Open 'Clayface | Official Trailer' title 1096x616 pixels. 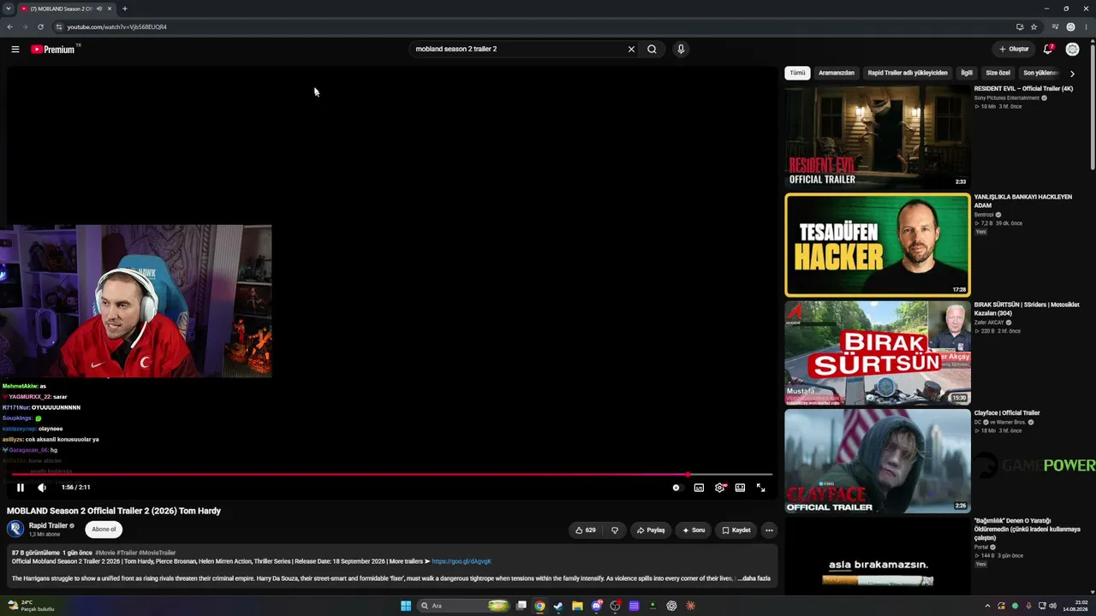(1007, 413)
